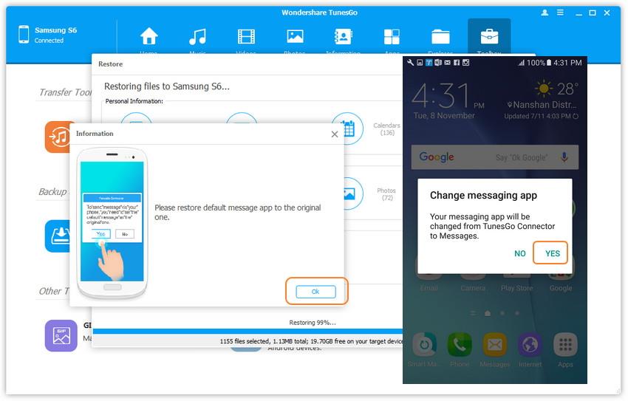Select the Apps tab icon

(392, 38)
